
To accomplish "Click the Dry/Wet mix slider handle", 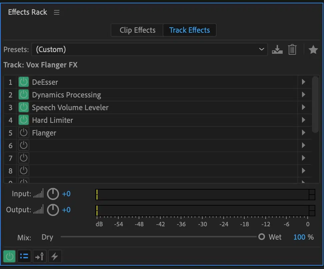I will [x=261, y=237].
